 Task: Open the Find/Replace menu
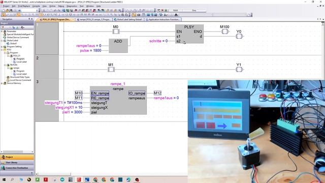[24, 6]
